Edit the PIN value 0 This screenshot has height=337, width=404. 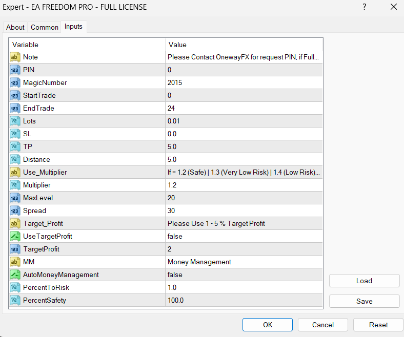[x=244, y=70]
